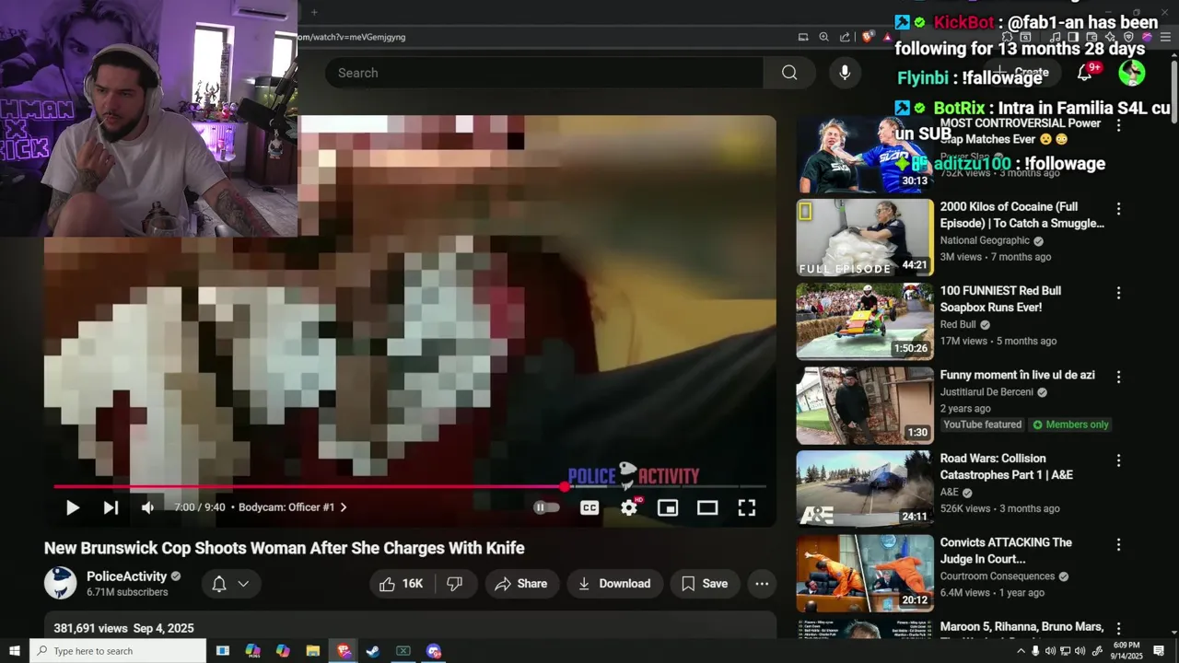
Task: Open Road Wars: Collision Catastrophes video
Action: coord(1006,467)
